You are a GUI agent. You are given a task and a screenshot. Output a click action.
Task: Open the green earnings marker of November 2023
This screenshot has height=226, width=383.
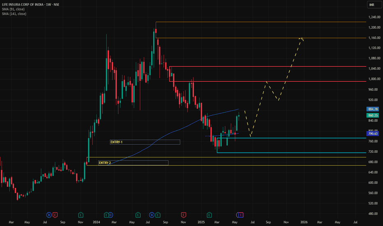pyautogui.click(x=81, y=215)
